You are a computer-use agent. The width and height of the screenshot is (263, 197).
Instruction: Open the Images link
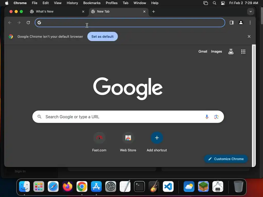pyautogui.click(x=216, y=51)
